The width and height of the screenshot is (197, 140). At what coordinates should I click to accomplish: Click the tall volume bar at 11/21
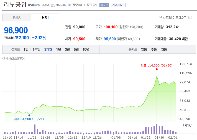pyautogui.click(x=35, y=129)
